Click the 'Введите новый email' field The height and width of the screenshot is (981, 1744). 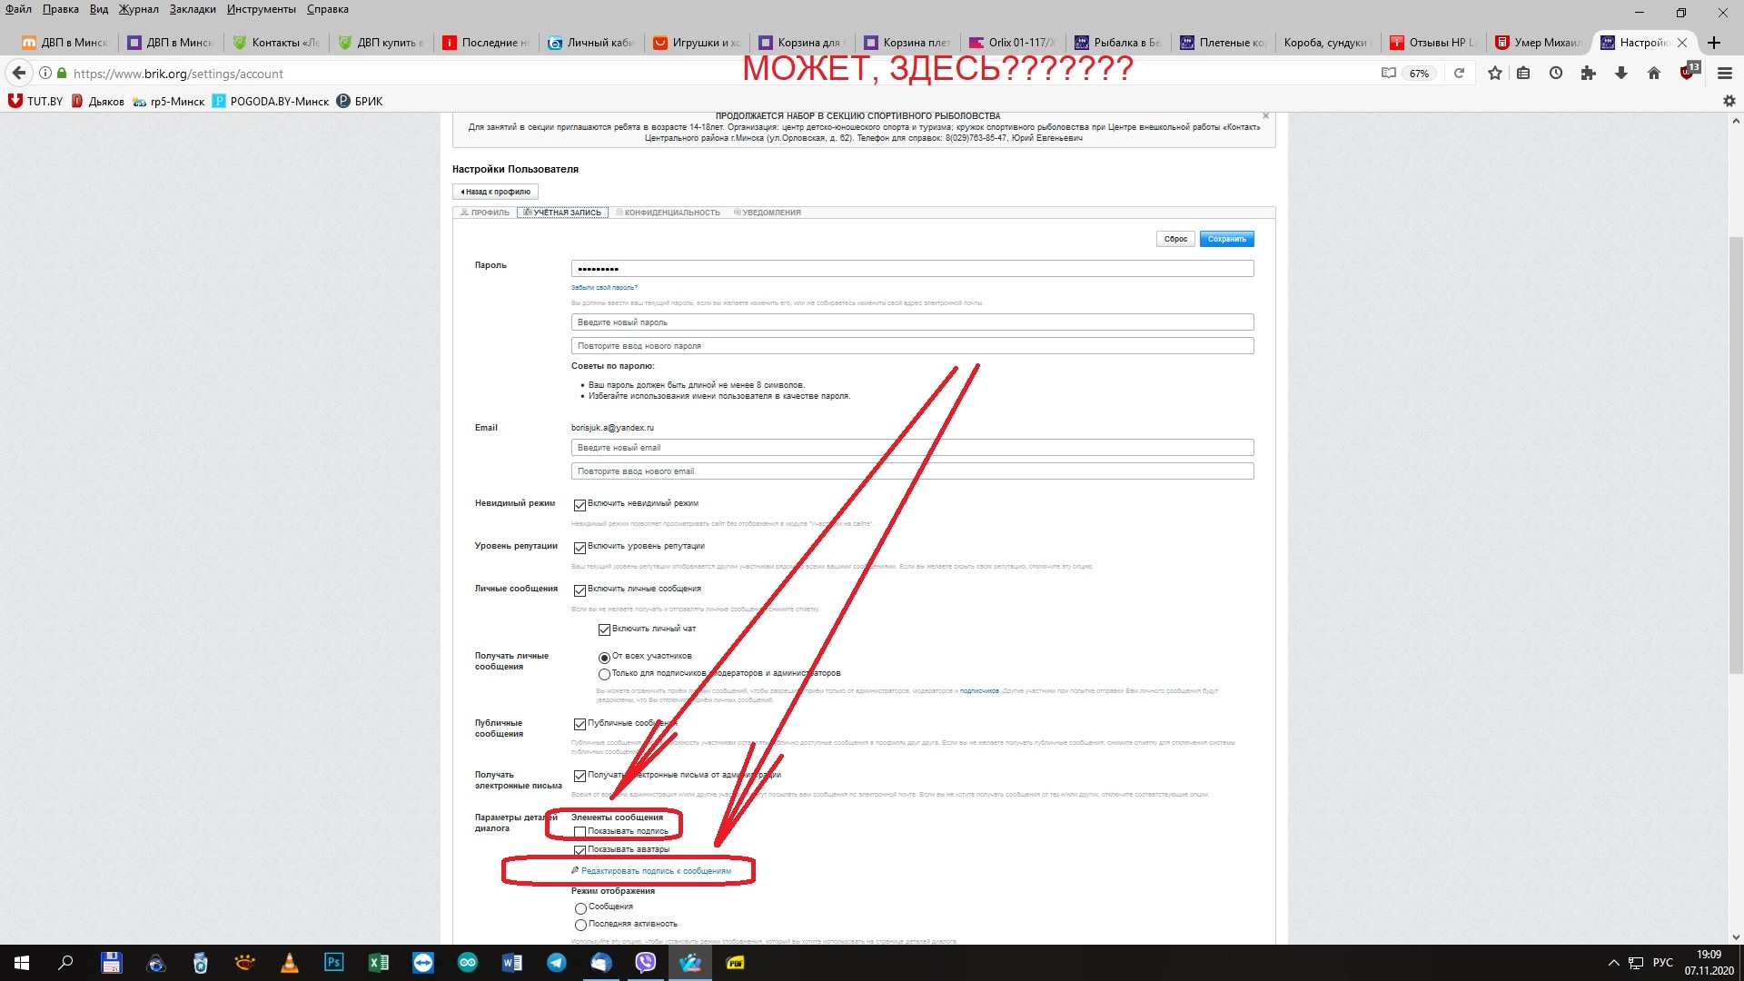[x=912, y=448]
